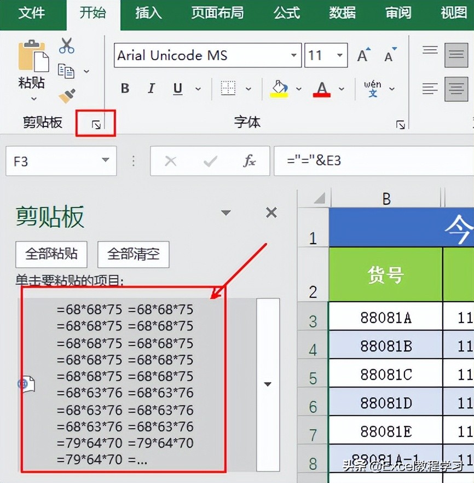Switch to the 数据 (Data) tab
Screen dimensions: 474x483
(x=342, y=13)
